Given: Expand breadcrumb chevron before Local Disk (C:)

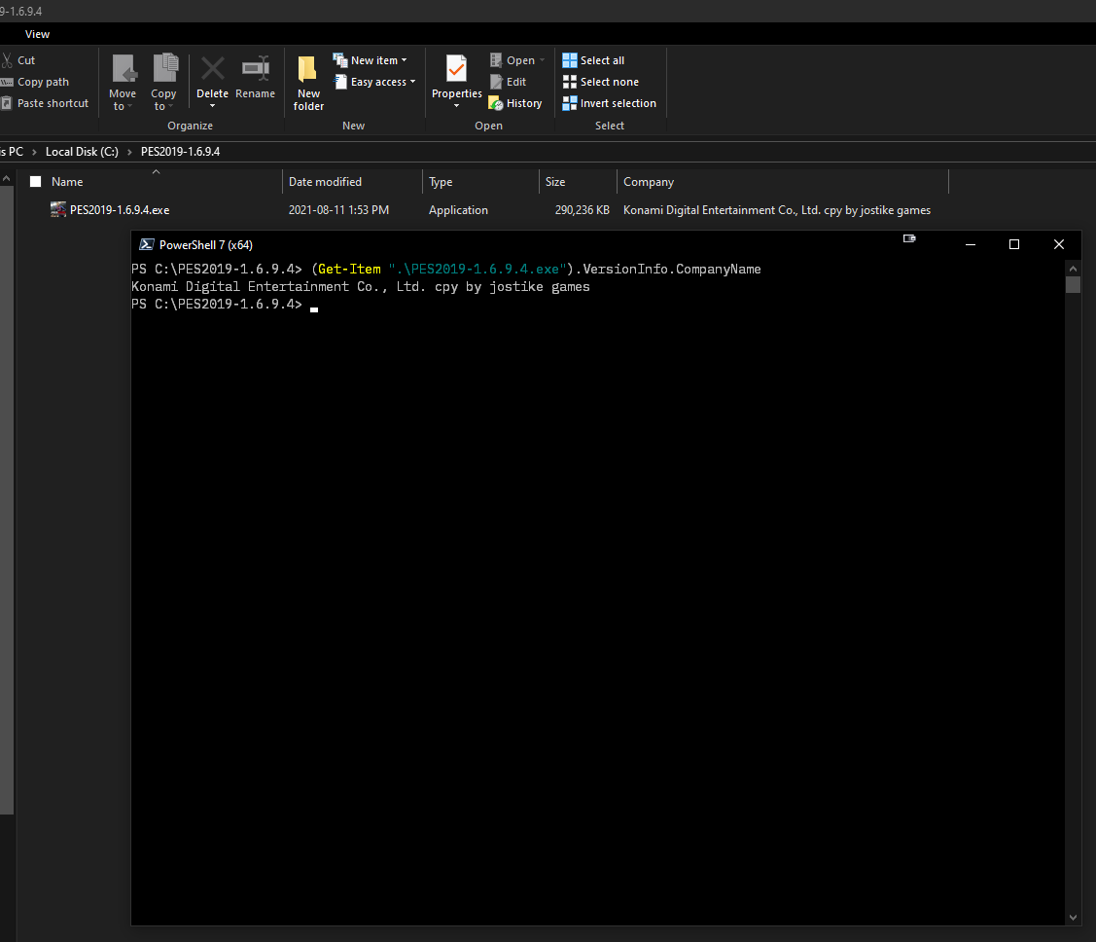Looking at the screenshot, I should pos(34,152).
